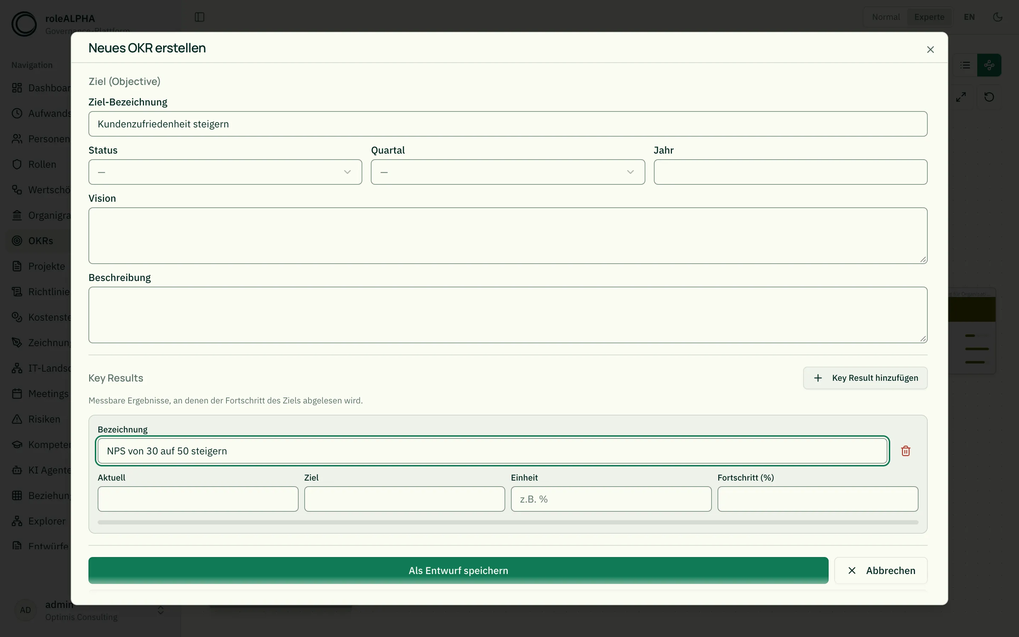Click the fullscreen expand icon
The width and height of the screenshot is (1019, 637).
[961, 97]
